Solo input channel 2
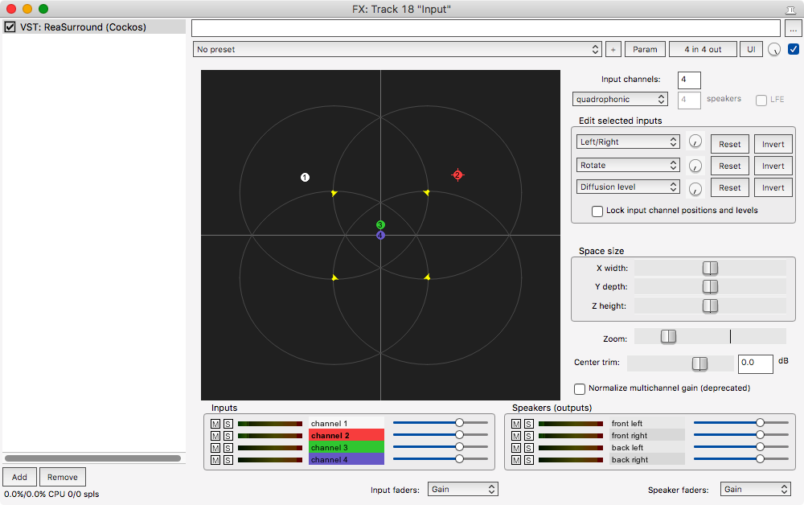The width and height of the screenshot is (804, 505). [x=228, y=436]
